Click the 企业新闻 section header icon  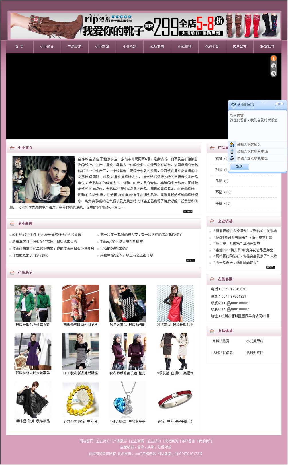click(x=12, y=224)
